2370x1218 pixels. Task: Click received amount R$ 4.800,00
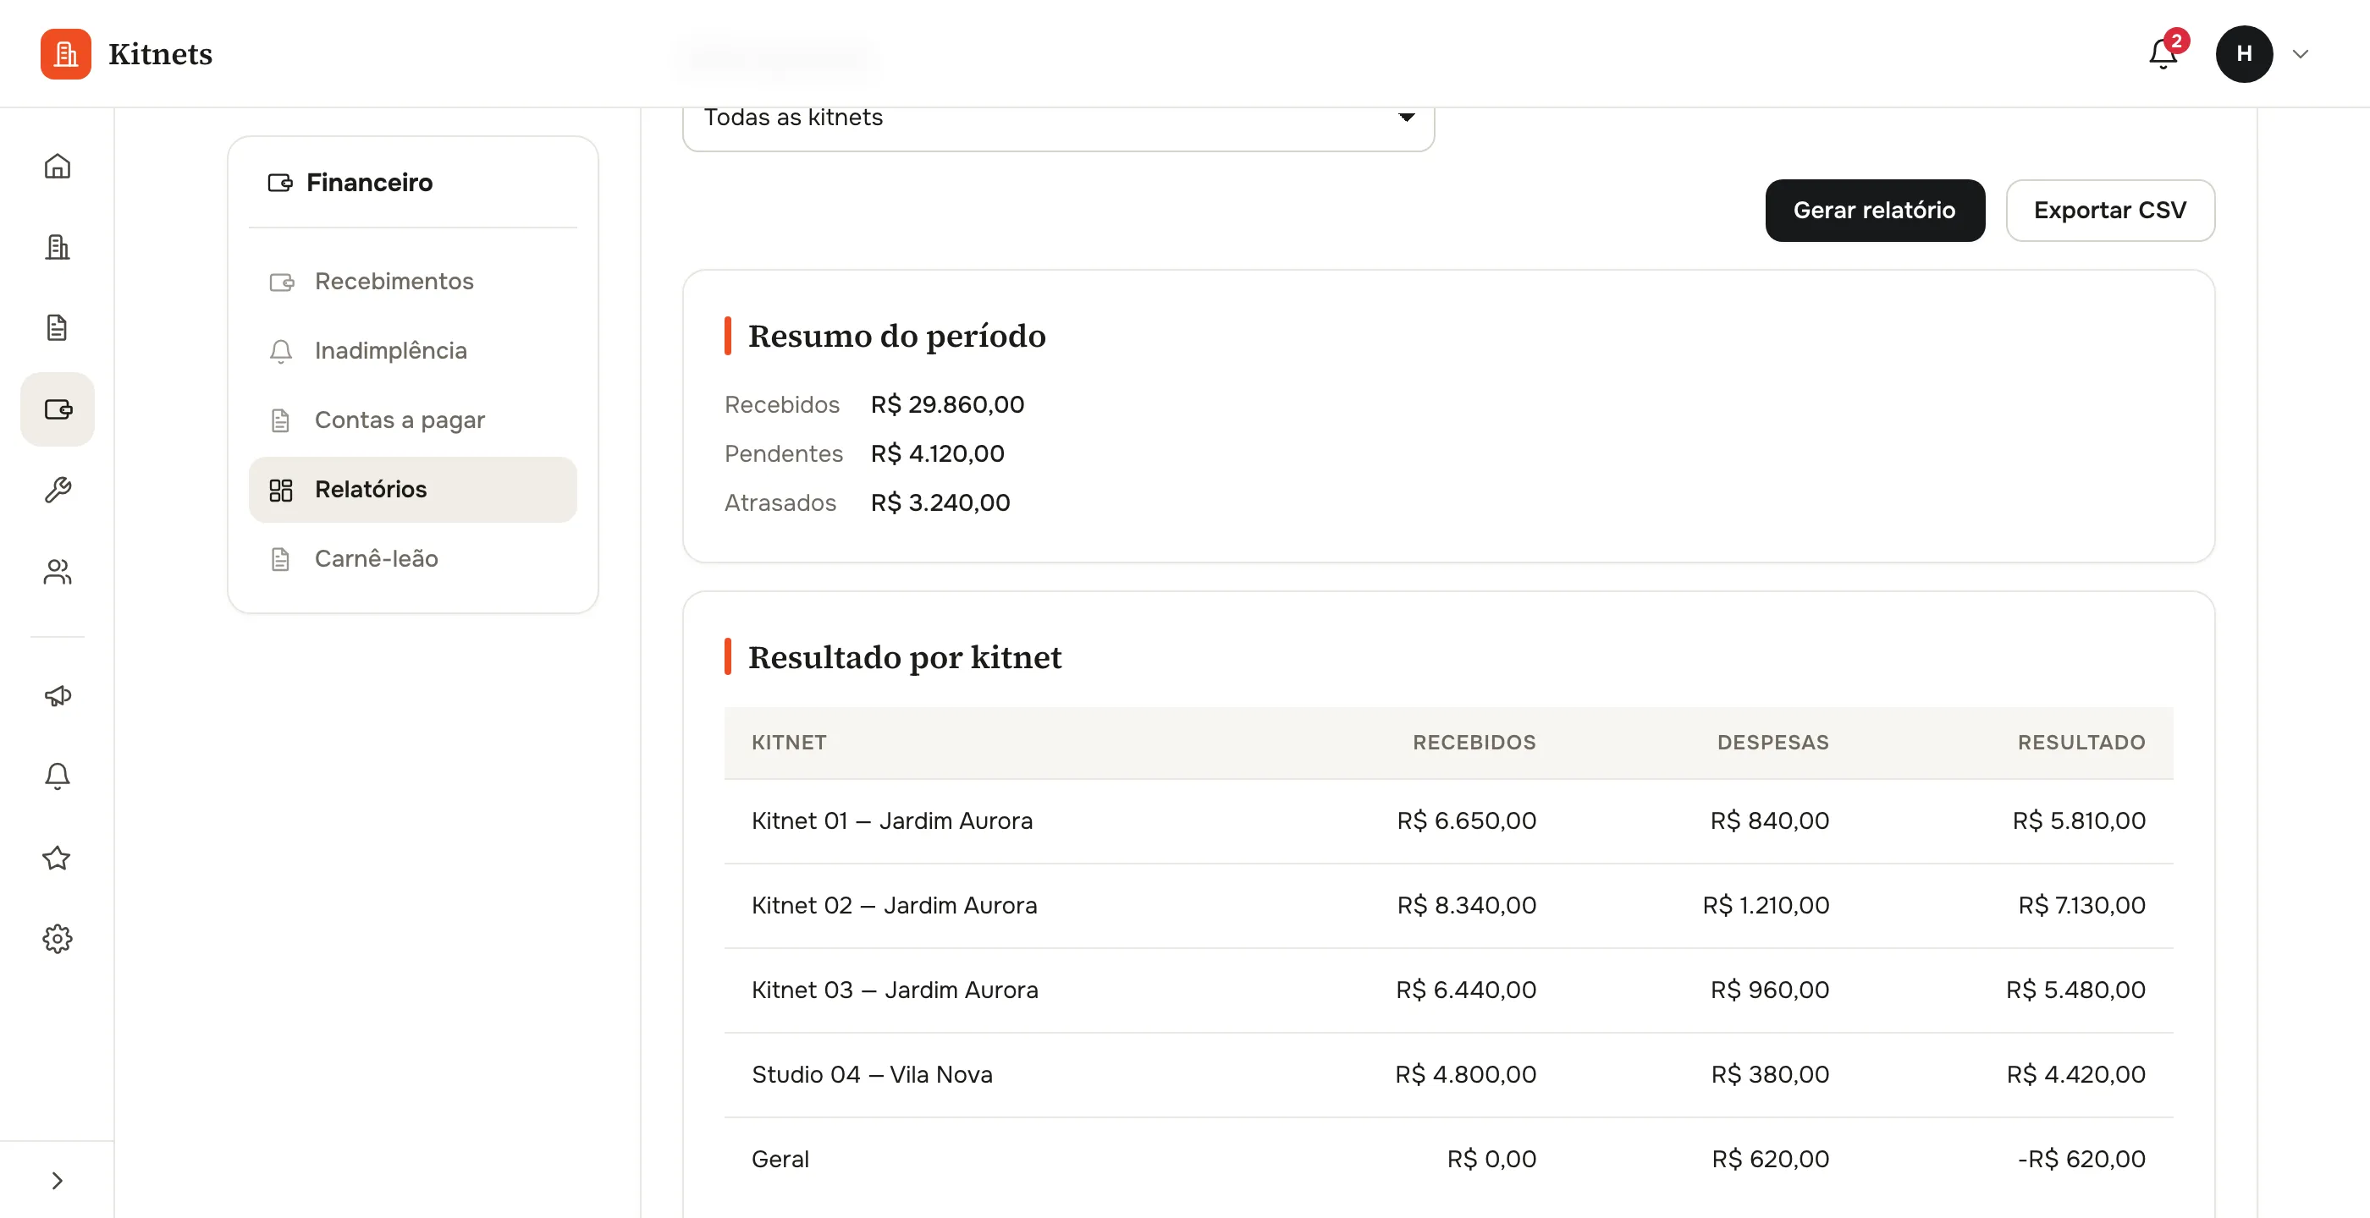[x=1464, y=1074]
